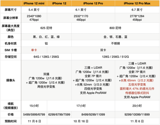Select the 5.4 英寸 screen size cell
160x125 pixels.
(x=34, y=10)
